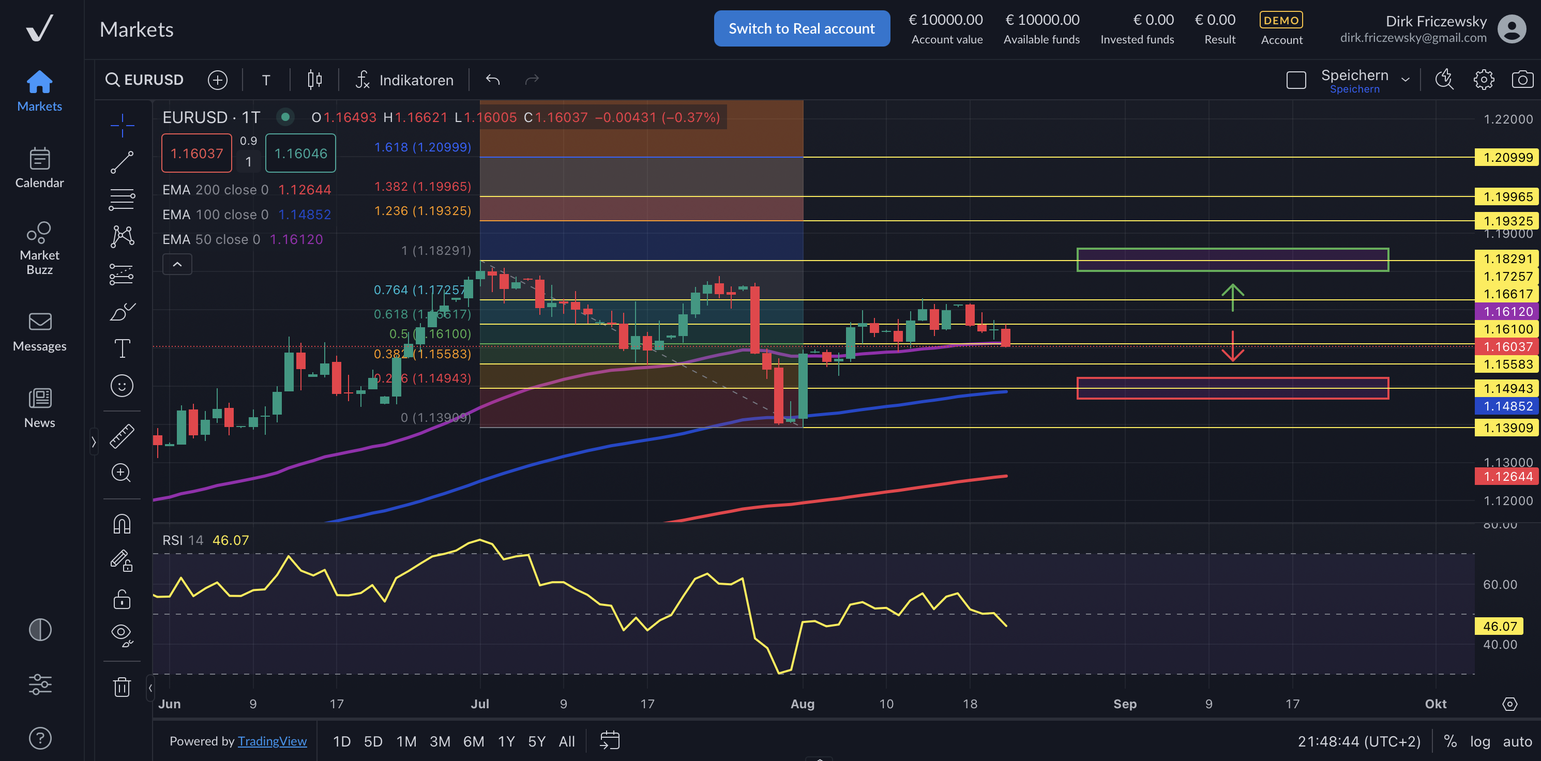Image resolution: width=1541 pixels, height=761 pixels.
Task: Open the Fibonacci retracement drawing tool
Action: click(122, 199)
